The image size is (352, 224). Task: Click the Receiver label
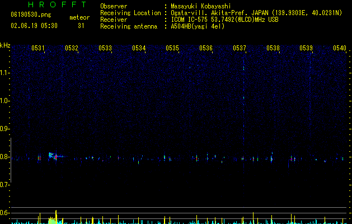click(x=114, y=20)
